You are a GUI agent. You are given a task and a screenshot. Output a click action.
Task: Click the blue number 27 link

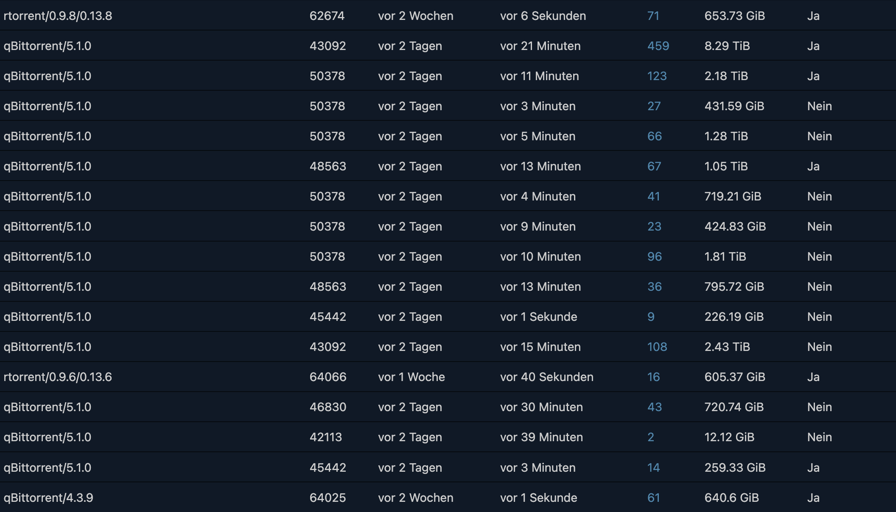coord(654,106)
